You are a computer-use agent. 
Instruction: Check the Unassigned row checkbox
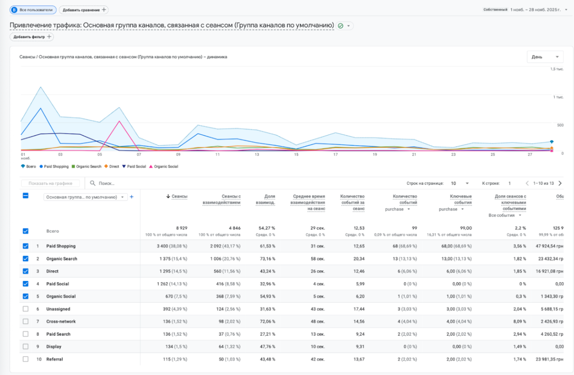pos(26,309)
